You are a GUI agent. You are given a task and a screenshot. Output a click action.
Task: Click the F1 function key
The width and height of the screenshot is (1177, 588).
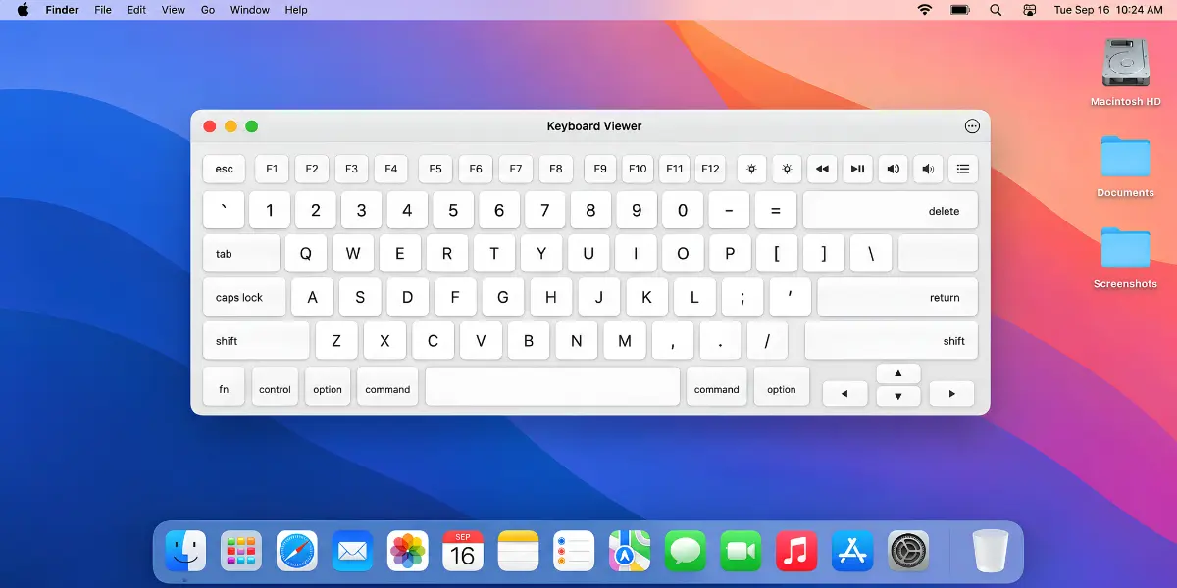tap(272, 169)
